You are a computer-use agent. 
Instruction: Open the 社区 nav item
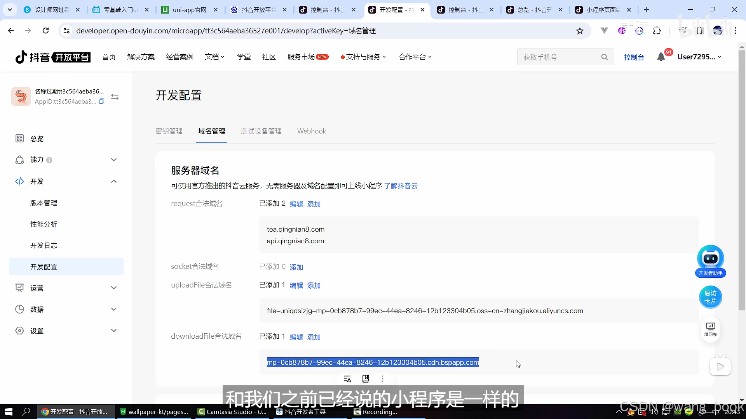269,57
